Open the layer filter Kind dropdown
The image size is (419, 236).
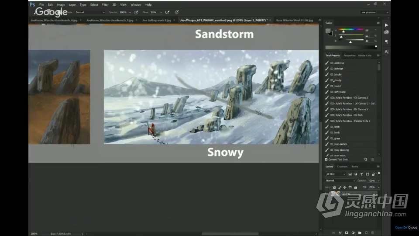[x=336, y=174]
